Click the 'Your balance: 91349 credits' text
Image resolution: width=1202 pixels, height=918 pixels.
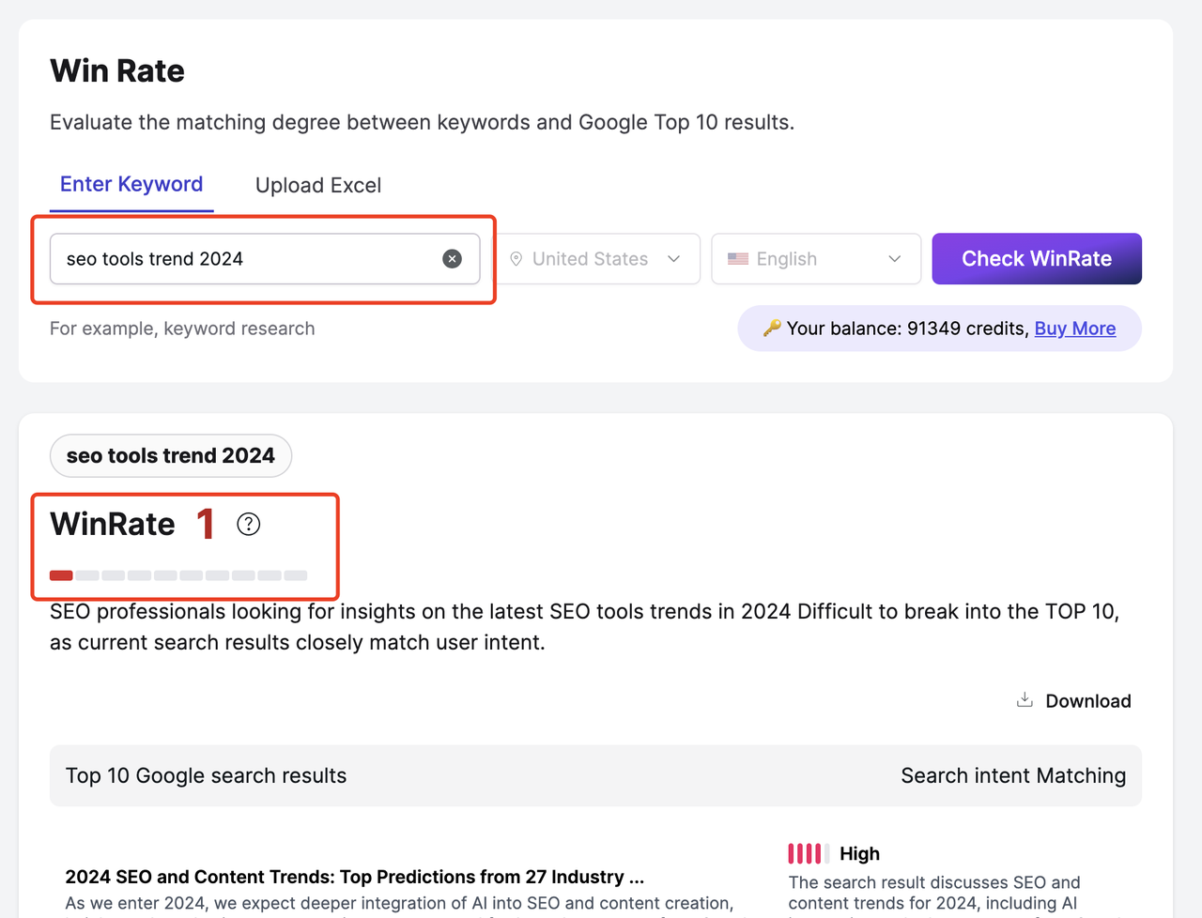point(907,329)
